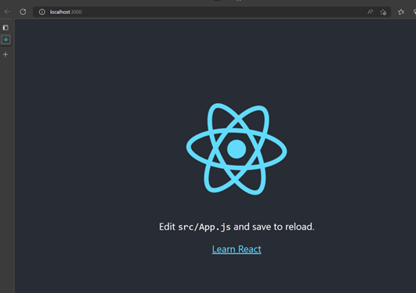416x293 pixels.
Task: Open tab actions menu in sidebar
Action: point(5,27)
